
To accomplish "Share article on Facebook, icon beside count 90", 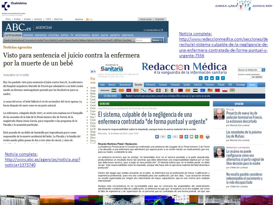I will (x=157, y=137).
